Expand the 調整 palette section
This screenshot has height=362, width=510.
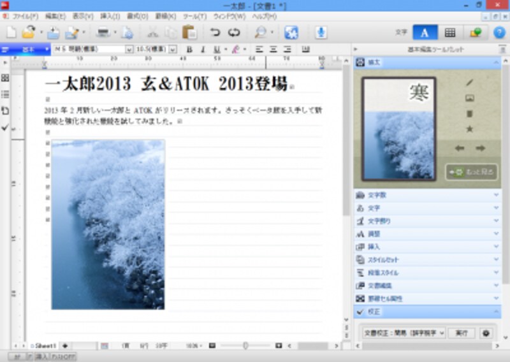[x=427, y=234]
